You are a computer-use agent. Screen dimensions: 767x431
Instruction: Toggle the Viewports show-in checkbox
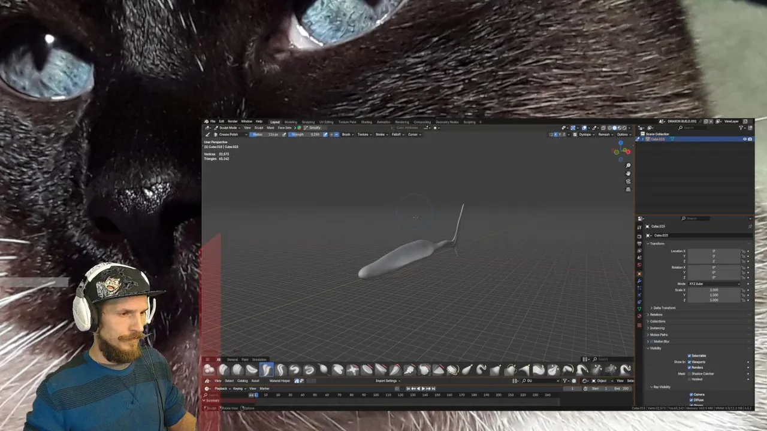(689, 362)
